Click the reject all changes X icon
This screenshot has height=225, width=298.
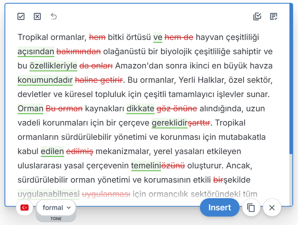point(37,16)
